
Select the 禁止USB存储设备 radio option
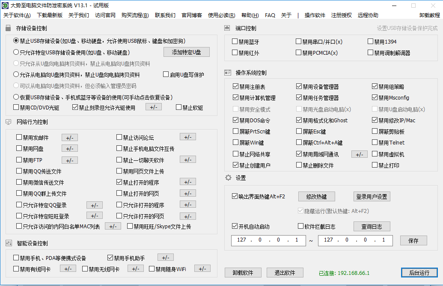[14, 41]
